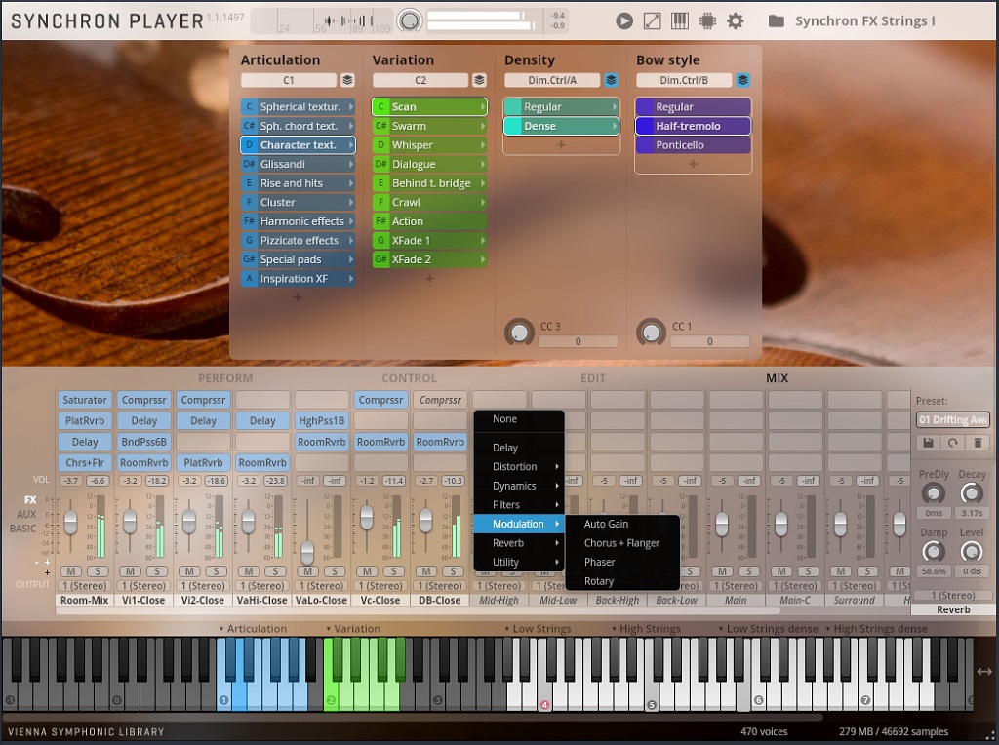Click the Articulation layers stack icon
This screenshot has height=745, width=999.
[347, 80]
